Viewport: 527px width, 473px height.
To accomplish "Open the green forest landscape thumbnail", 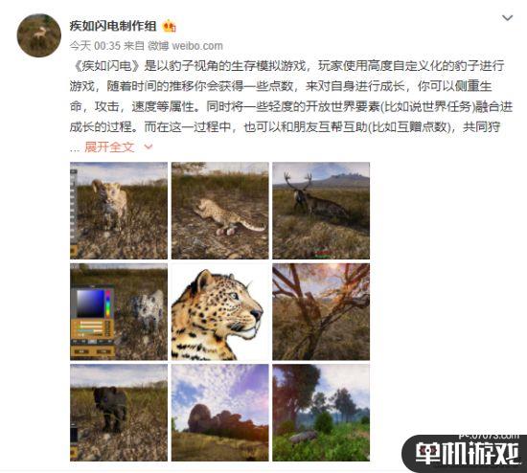I will click(321, 413).
